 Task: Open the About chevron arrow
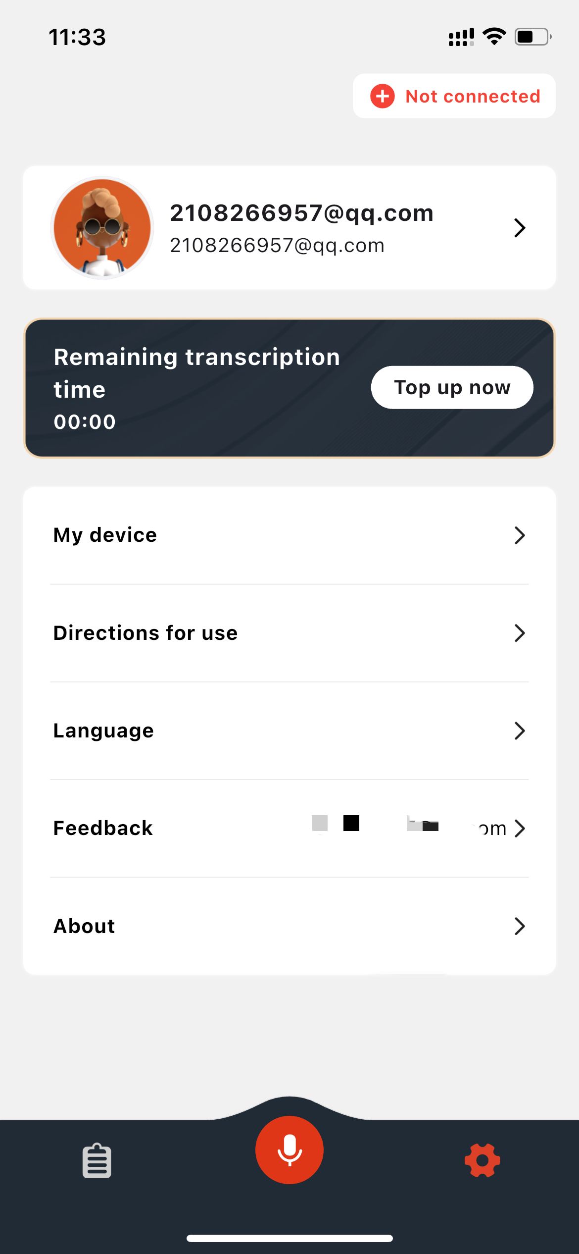519,926
